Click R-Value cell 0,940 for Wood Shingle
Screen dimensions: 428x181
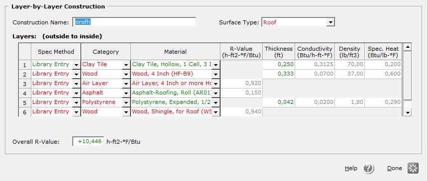tap(241, 111)
